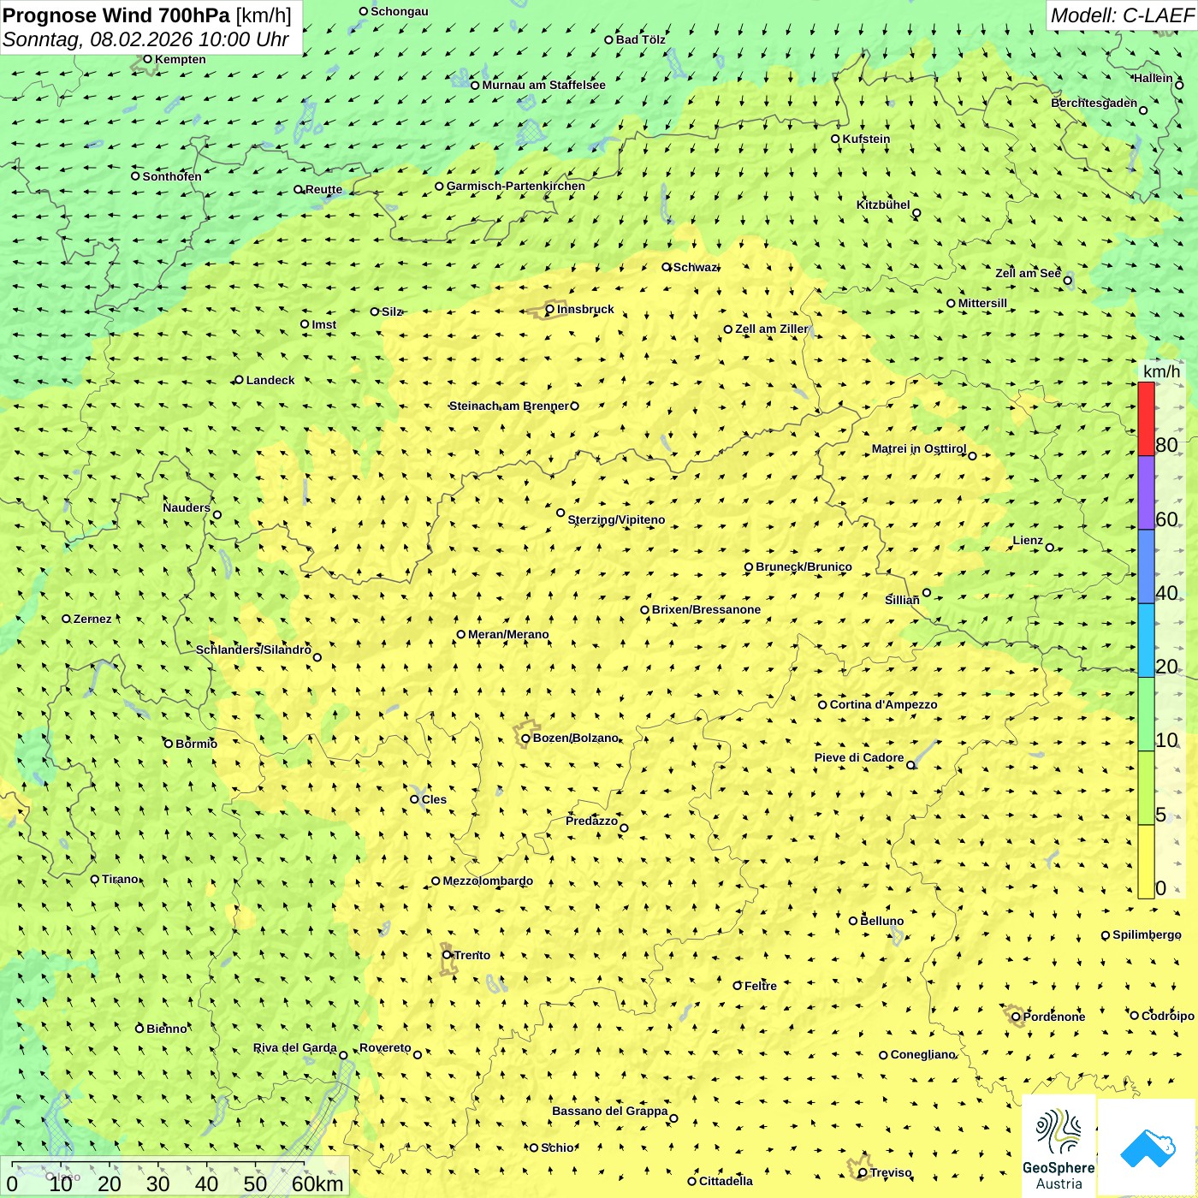1198x1198 pixels.
Task: Click the 'Feltre' label
Action: pos(760,986)
